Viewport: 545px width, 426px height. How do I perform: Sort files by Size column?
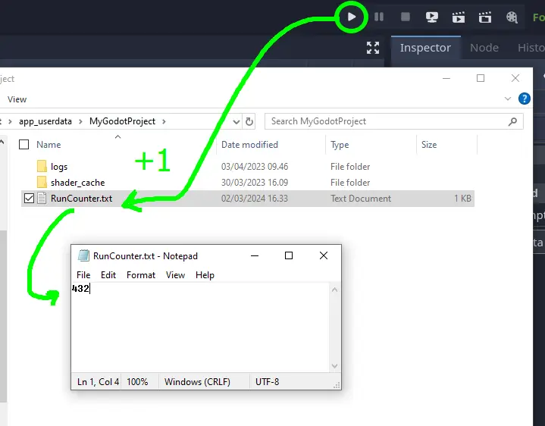point(429,145)
